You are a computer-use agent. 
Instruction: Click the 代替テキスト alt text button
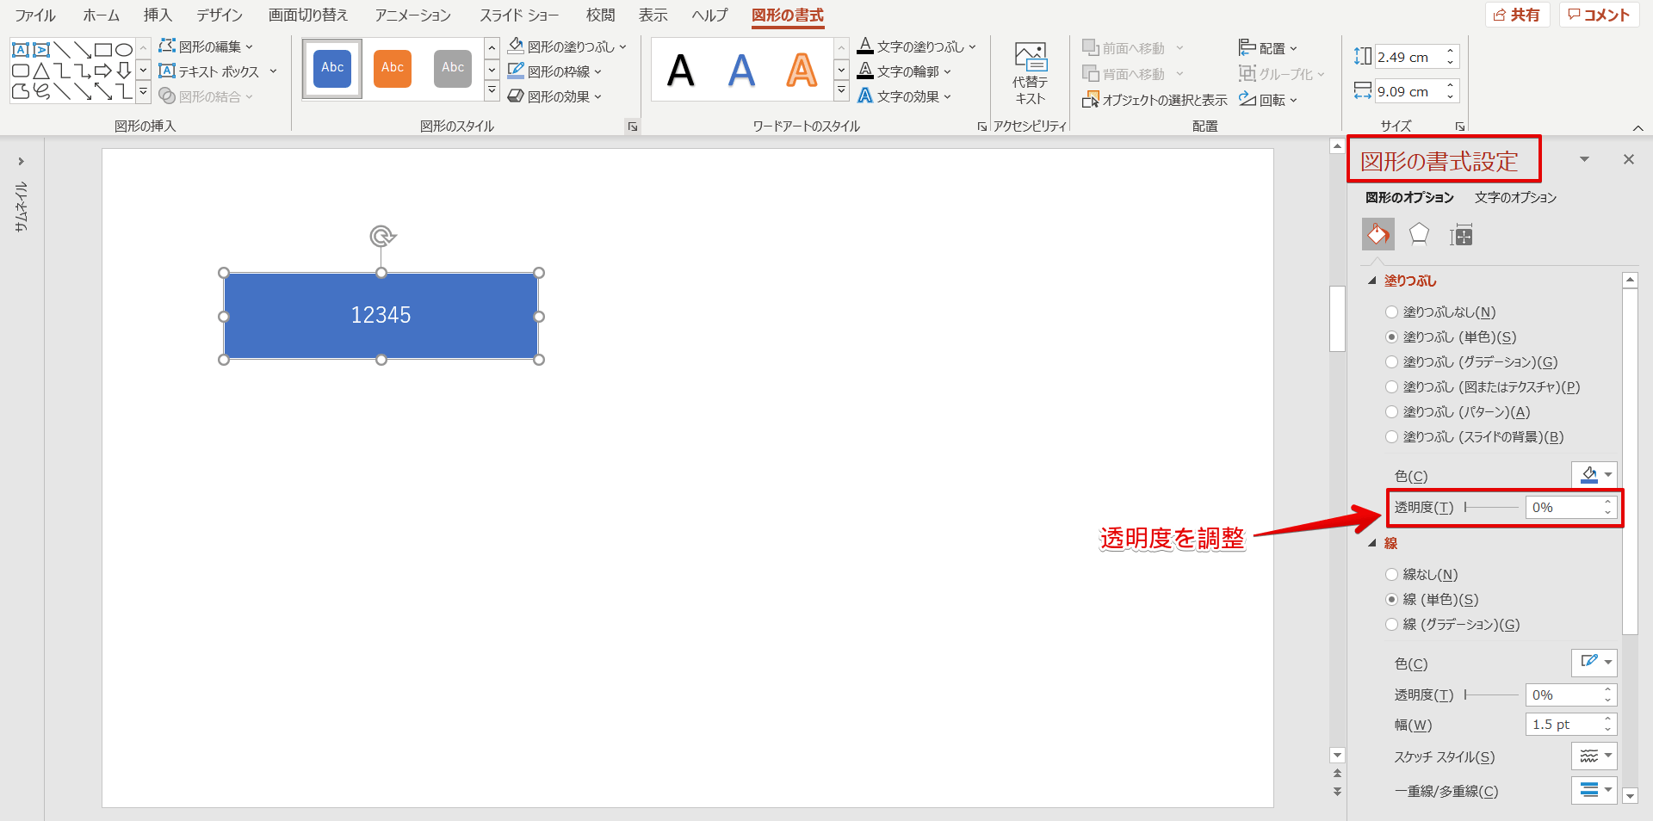coord(1030,74)
